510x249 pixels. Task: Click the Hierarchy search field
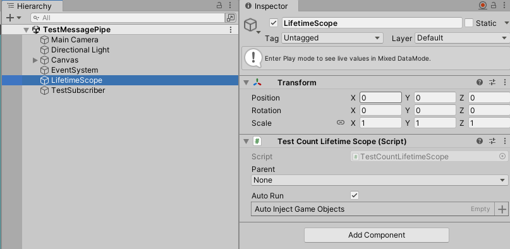click(128, 18)
